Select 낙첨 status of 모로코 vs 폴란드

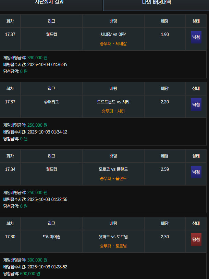[x=196, y=172]
